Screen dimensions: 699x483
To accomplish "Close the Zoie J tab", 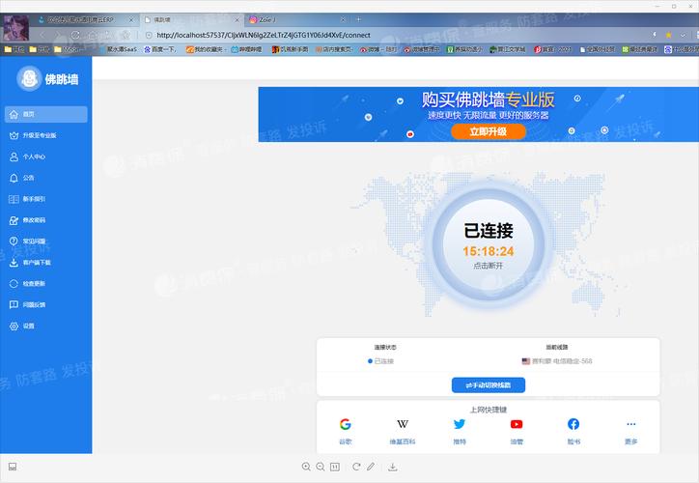I will click(343, 20).
